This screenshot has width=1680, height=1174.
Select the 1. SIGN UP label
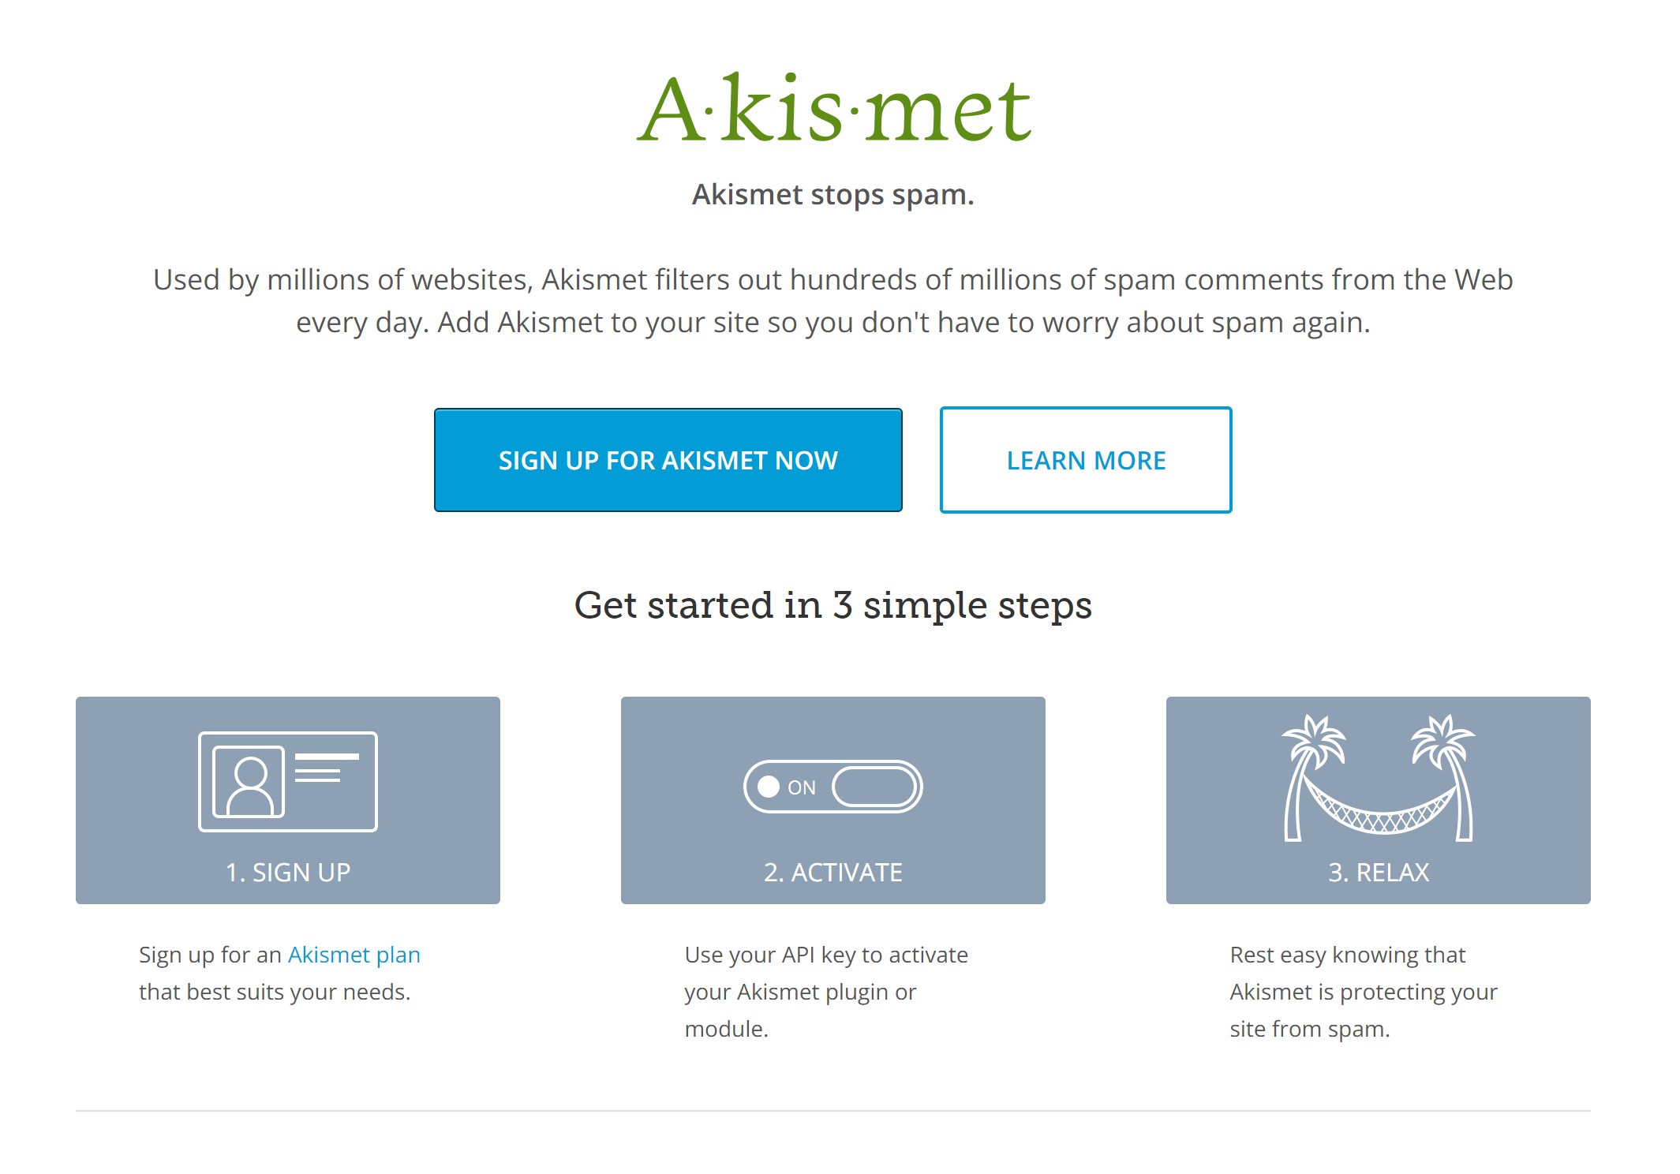(x=287, y=872)
